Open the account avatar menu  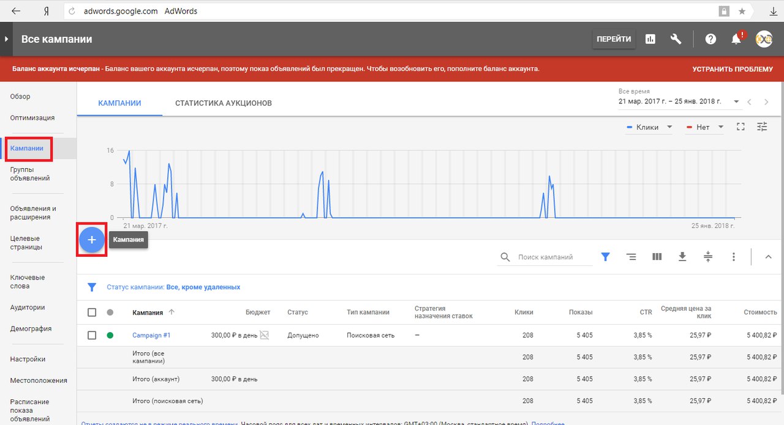(x=764, y=39)
